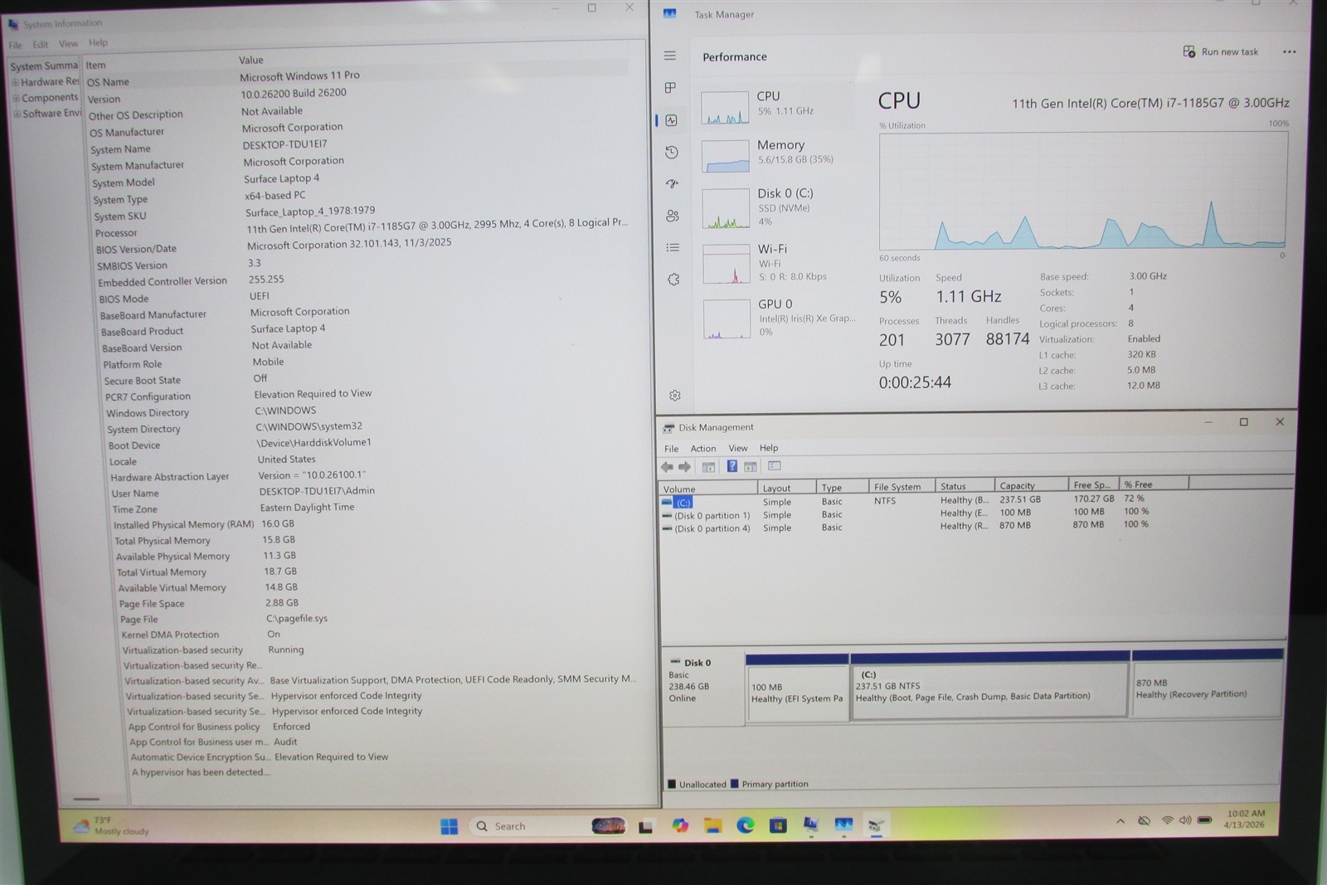This screenshot has height=885, width=1327.
Task: Select System Summary tree node
Action: point(44,66)
